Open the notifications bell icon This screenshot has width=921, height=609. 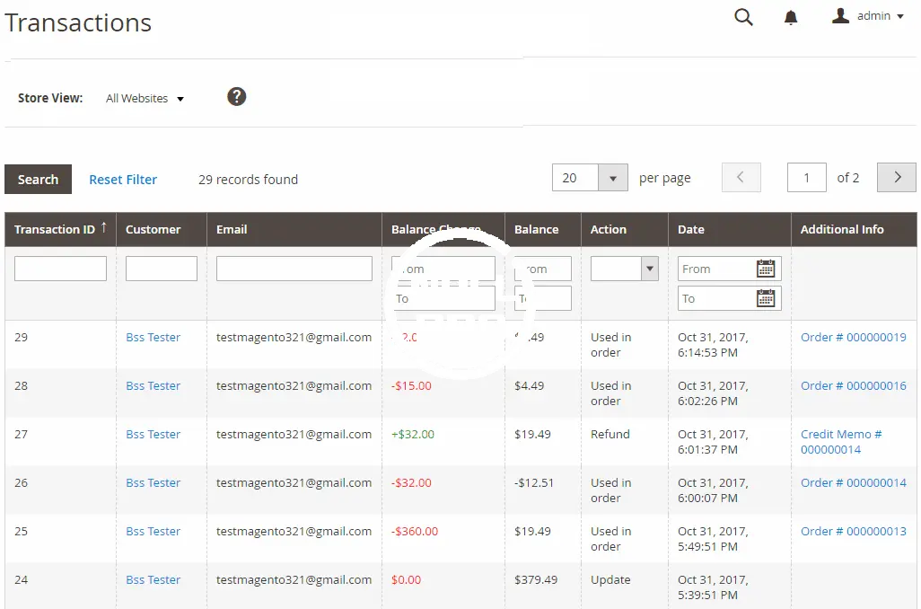click(x=791, y=18)
